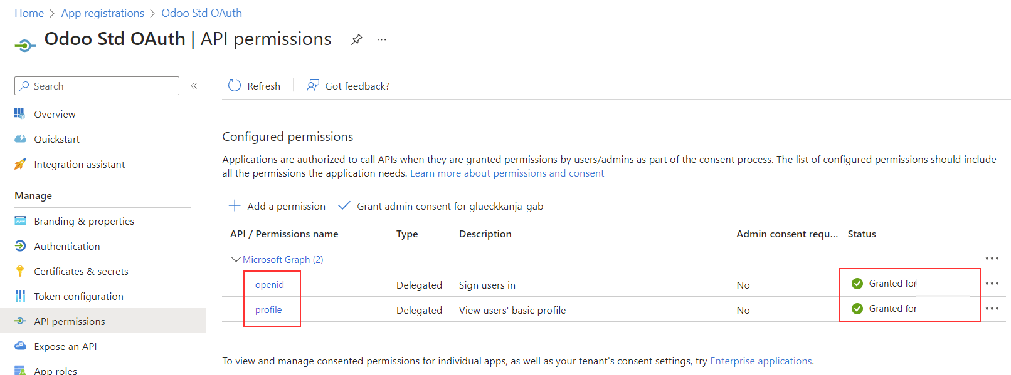
Task: Open more options for Microsoft Graph row
Action: 992,259
